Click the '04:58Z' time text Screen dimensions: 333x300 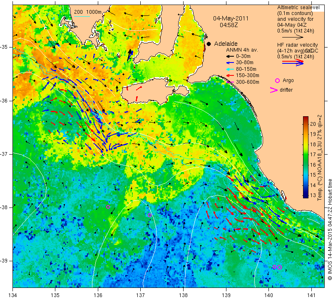(229, 25)
